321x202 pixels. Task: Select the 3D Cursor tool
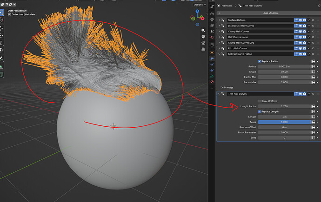1,20
